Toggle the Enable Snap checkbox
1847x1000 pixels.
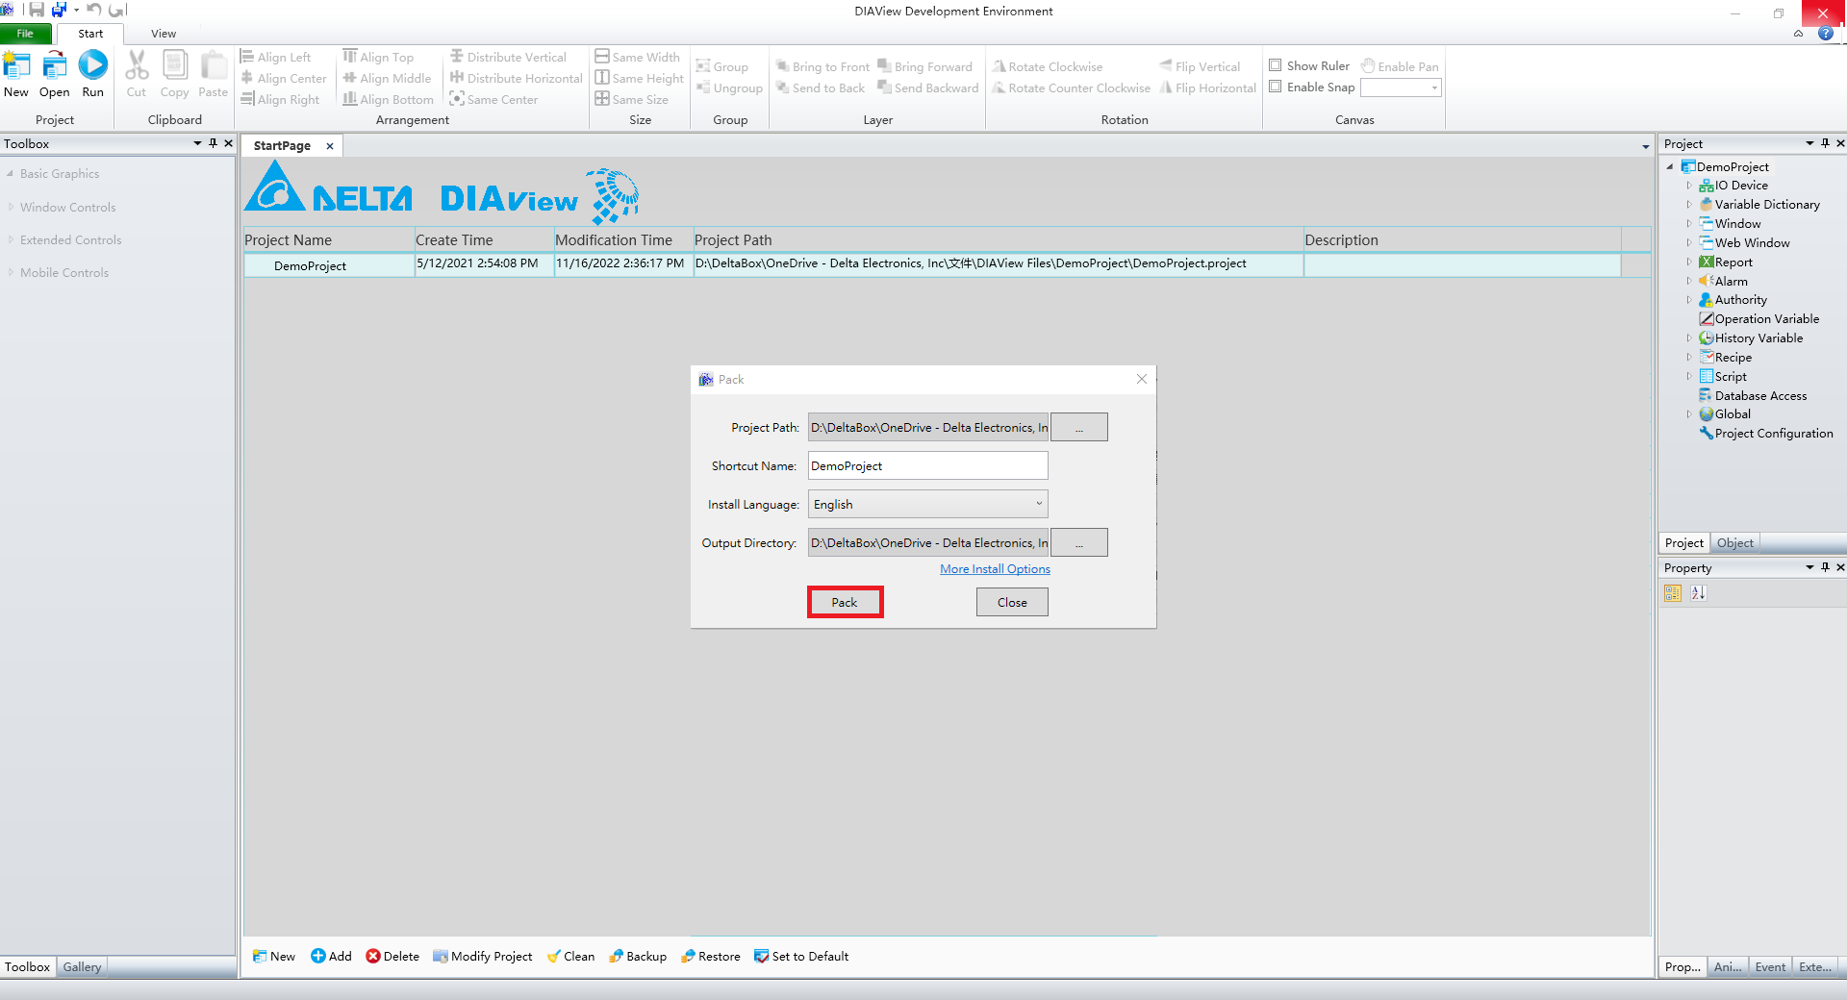[x=1276, y=87]
